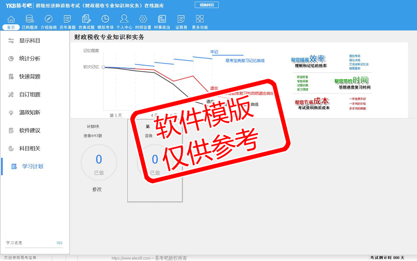Open the 已购题库 purchased question bank

tap(30, 22)
